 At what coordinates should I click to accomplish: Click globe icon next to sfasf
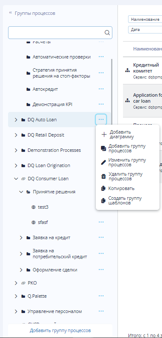(34, 222)
